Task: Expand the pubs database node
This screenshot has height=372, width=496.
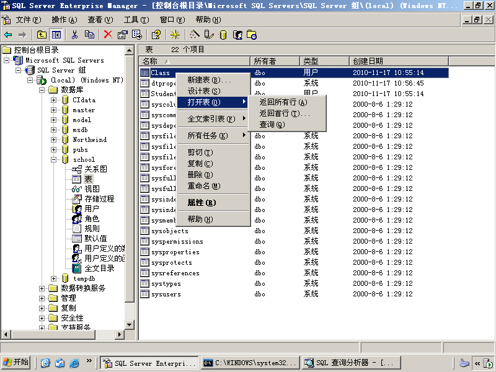Action: (53, 149)
